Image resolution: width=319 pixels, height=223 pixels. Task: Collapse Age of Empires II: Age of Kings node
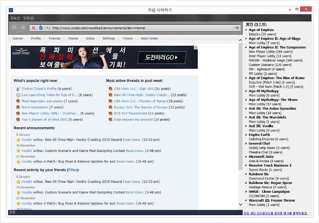click(x=246, y=39)
